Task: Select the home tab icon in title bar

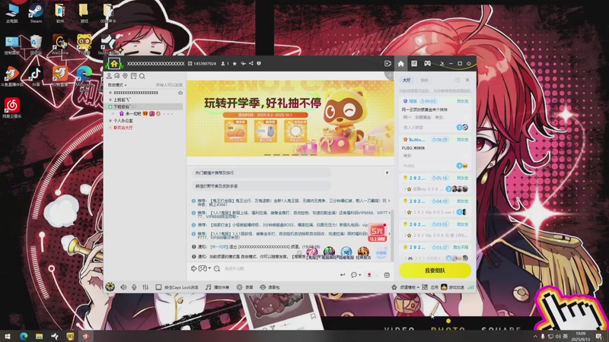Action: tap(401, 63)
